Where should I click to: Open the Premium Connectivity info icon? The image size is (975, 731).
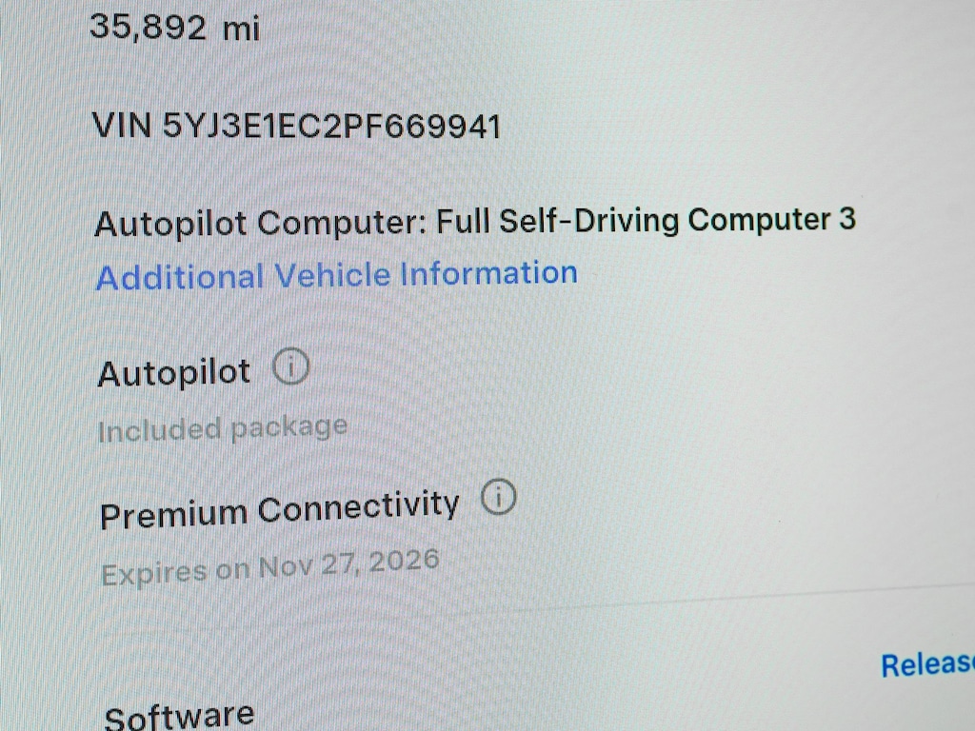point(498,497)
